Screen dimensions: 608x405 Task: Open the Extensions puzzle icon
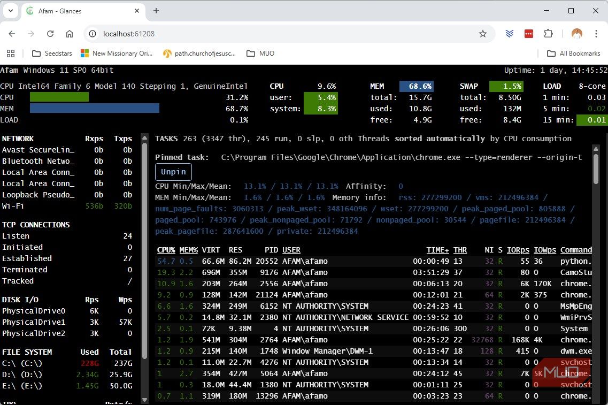tap(548, 34)
